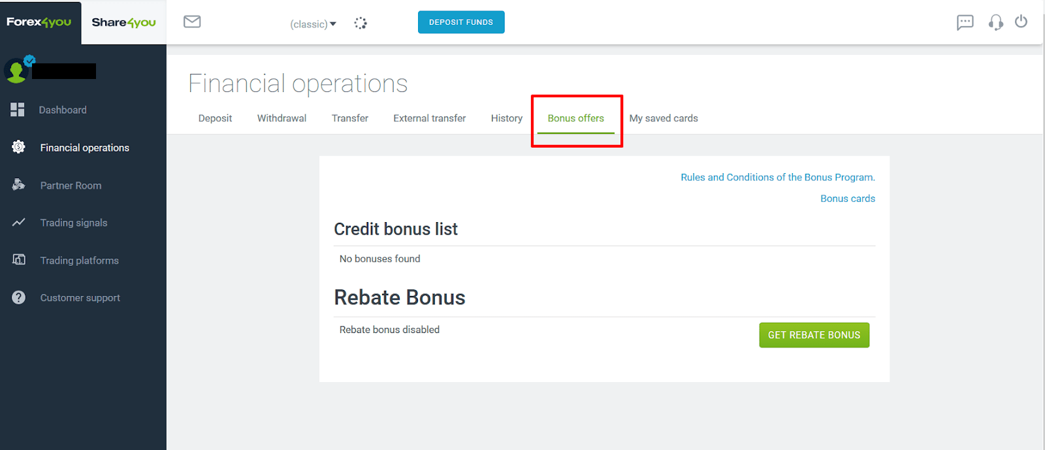Click the user profile avatar

[16, 71]
